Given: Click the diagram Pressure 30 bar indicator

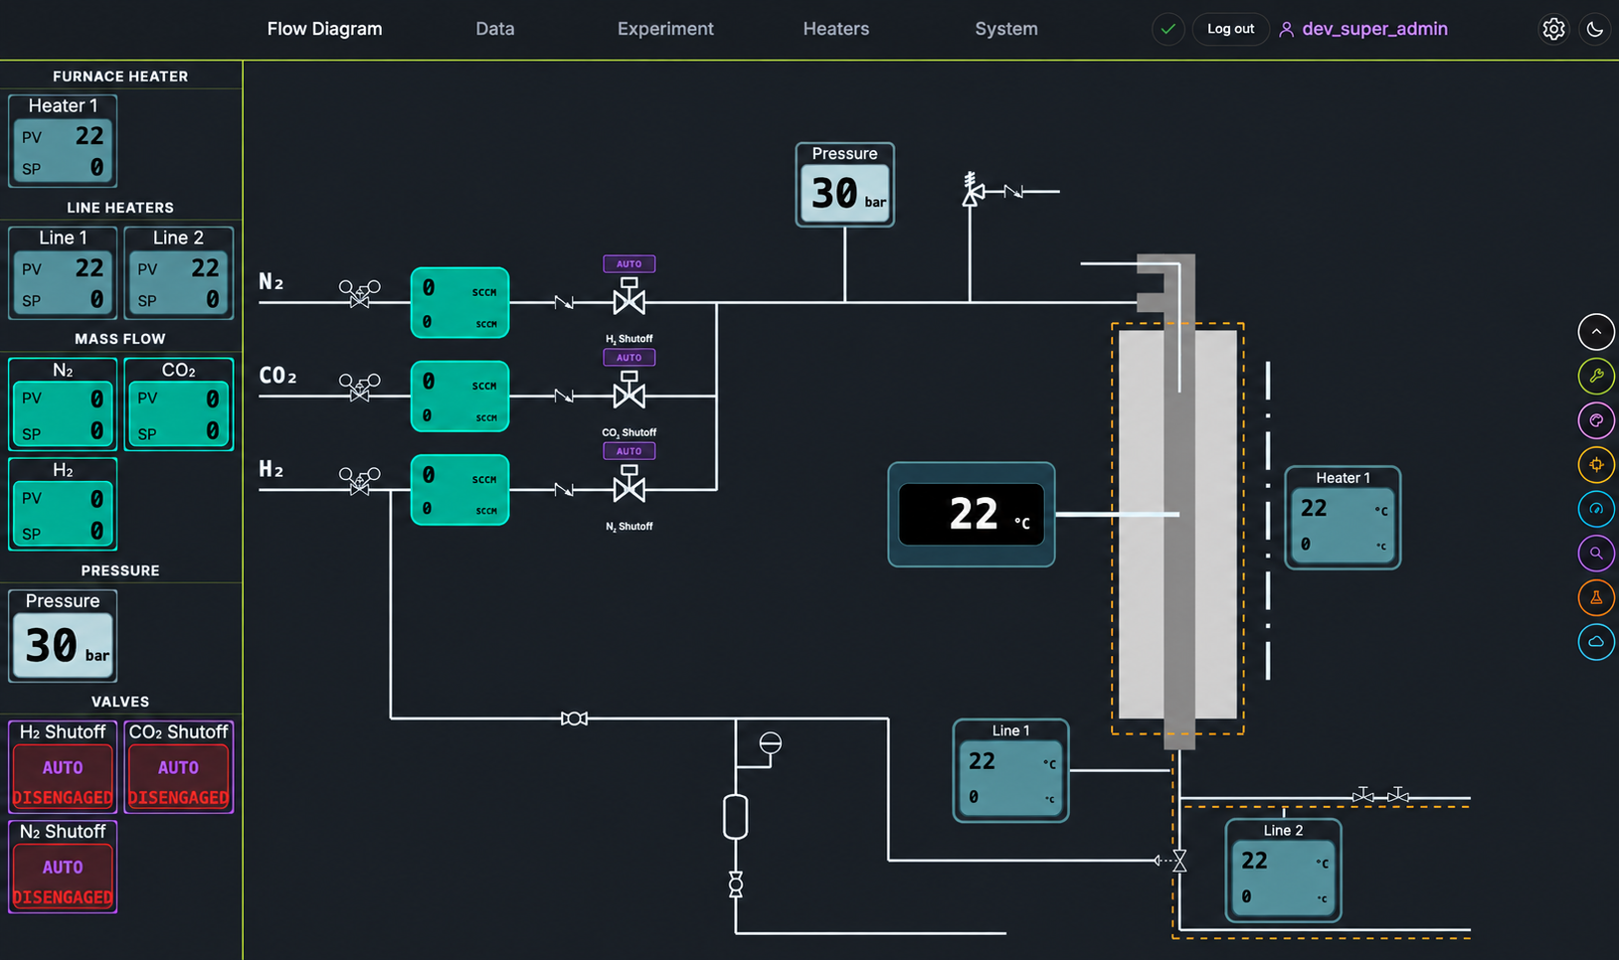Looking at the screenshot, I should point(844,185).
